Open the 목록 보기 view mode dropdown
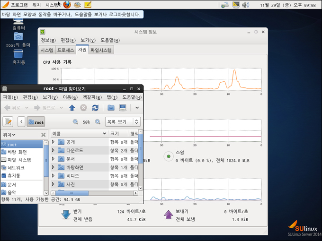 click(123, 122)
